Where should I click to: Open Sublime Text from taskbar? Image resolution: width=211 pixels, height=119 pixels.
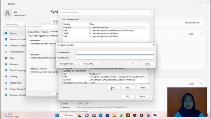[128, 115]
